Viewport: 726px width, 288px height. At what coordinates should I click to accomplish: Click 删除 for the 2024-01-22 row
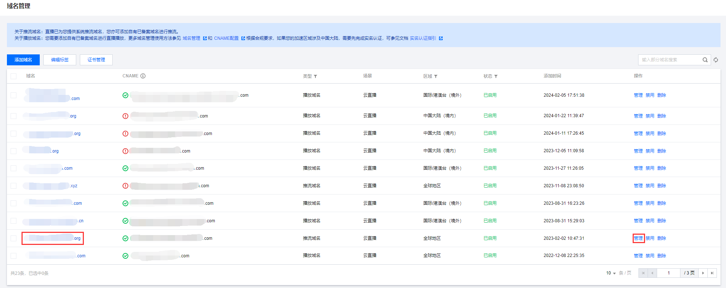(661, 116)
